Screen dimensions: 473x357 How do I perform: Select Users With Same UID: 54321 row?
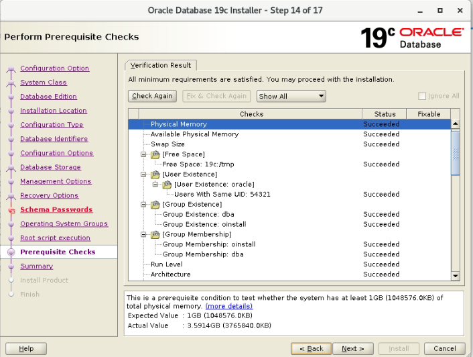point(289,194)
